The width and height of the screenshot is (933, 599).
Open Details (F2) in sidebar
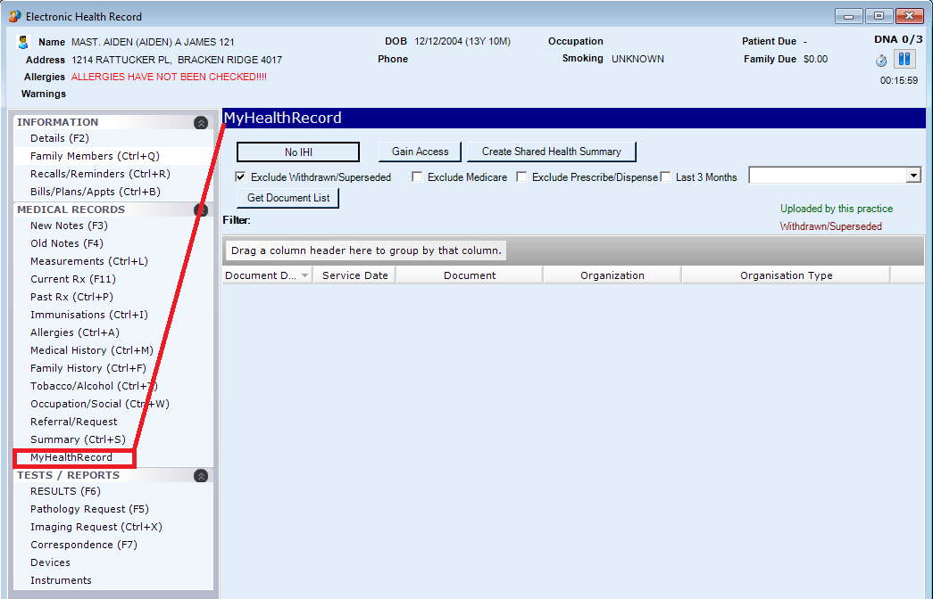(x=60, y=138)
